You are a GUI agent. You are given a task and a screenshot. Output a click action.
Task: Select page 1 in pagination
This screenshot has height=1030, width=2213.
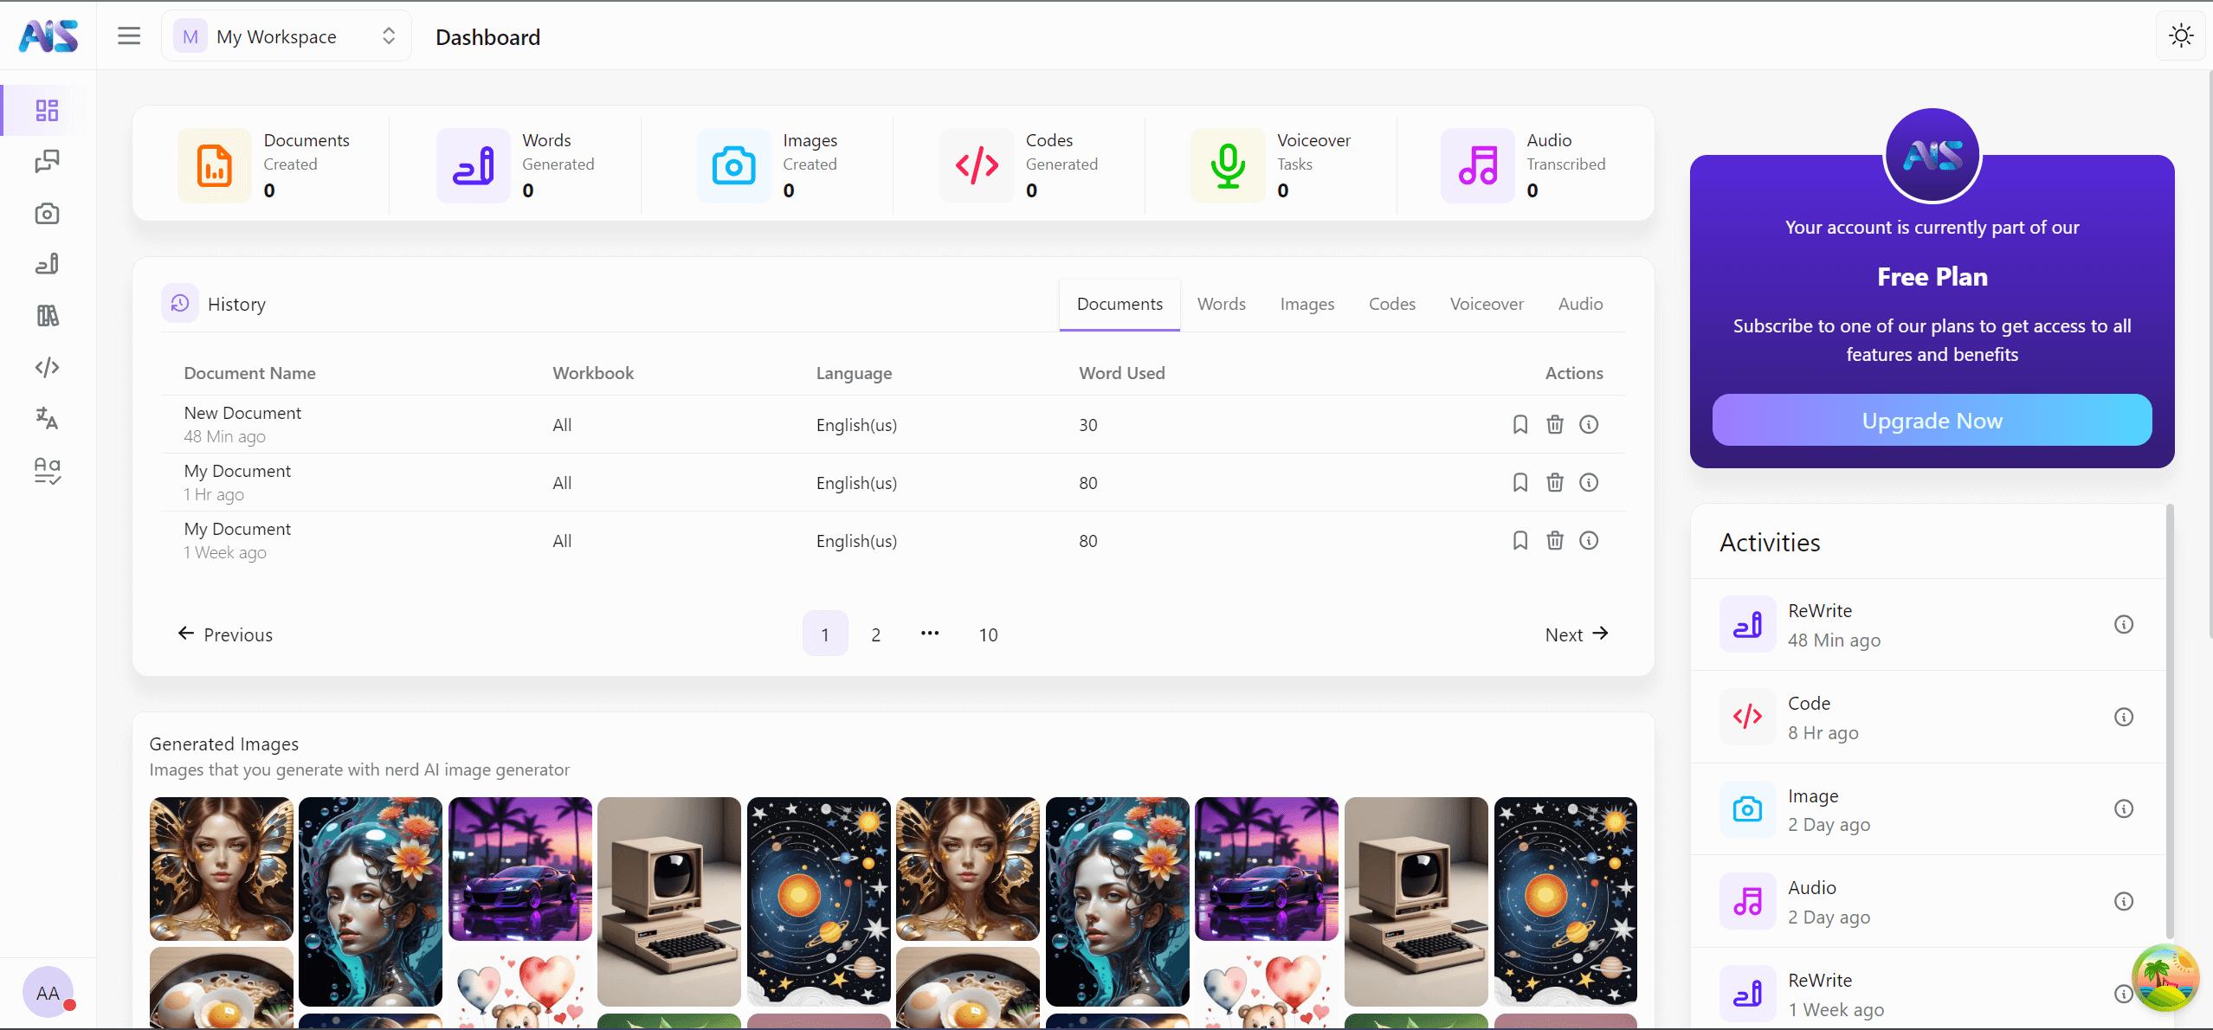click(x=825, y=634)
